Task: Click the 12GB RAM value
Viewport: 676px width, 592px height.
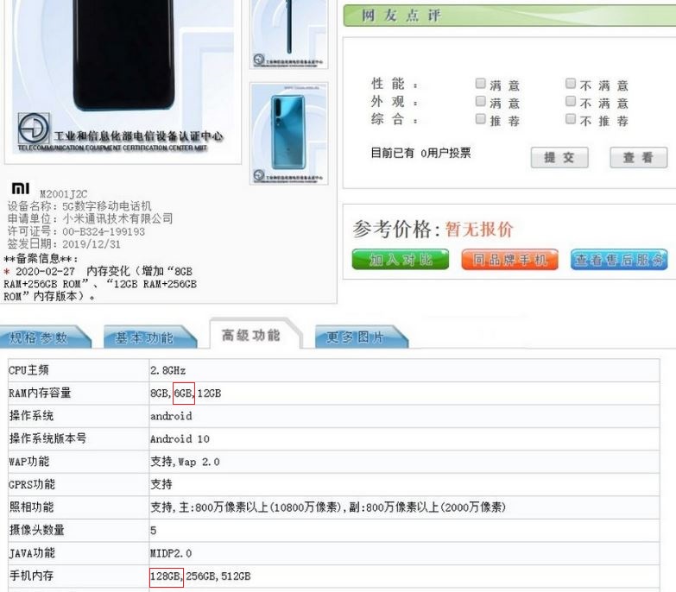Action: click(209, 393)
